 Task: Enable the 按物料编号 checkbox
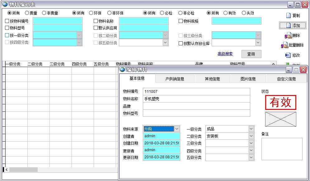click(x=7, y=21)
